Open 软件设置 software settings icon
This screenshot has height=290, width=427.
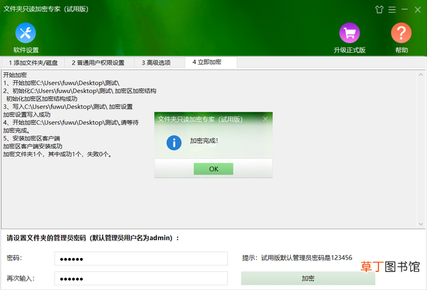coord(25,33)
